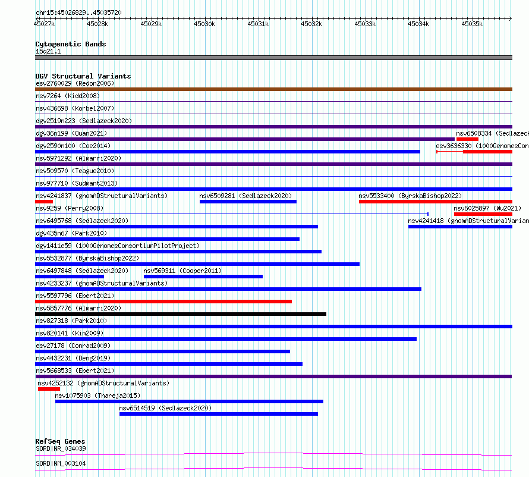Screen dimensions: 529x477
Task: Select blue esv27178 variant bar
Action: click(163, 352)
